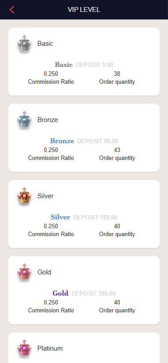The image size is (168, 363).
Task: Click the bold Bronze heading text
Action: click(x=62, y=141)
